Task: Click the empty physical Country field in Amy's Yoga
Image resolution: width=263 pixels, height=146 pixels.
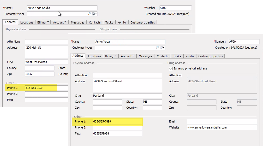Action: click(x=152, y=108)
